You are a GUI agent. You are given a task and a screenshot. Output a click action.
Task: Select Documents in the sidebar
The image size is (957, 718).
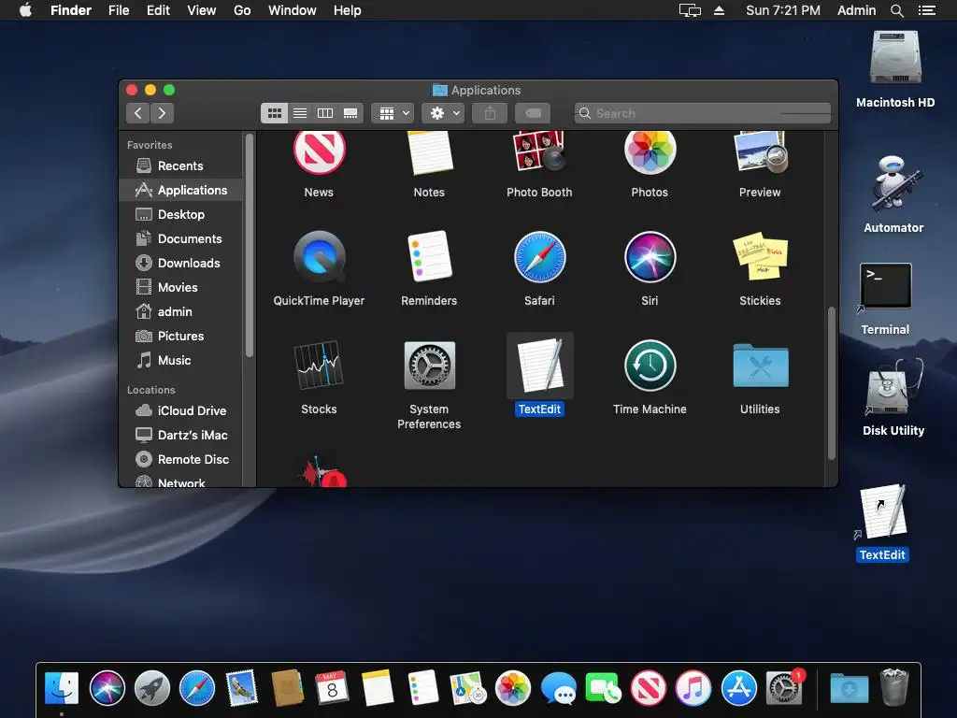pos(182,239)
